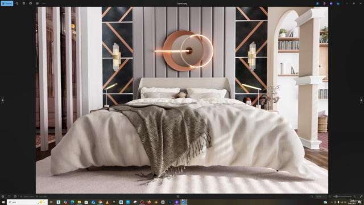This screenshot has width=364, height=205.
Task: Click the blue Edit image button
Action: click(7, 3)
